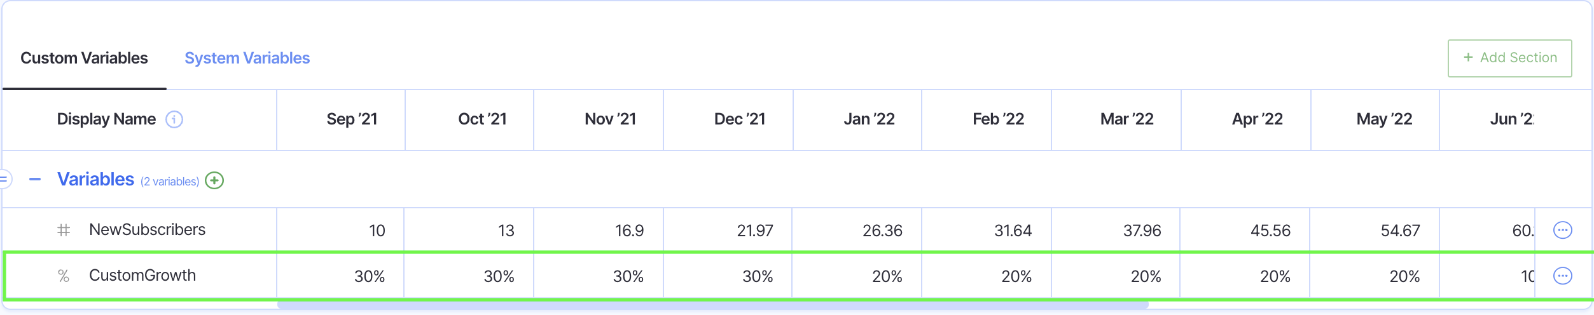
Task: Select the CustomGrowth May '22 cell
Action: [x=1374, y=276]
